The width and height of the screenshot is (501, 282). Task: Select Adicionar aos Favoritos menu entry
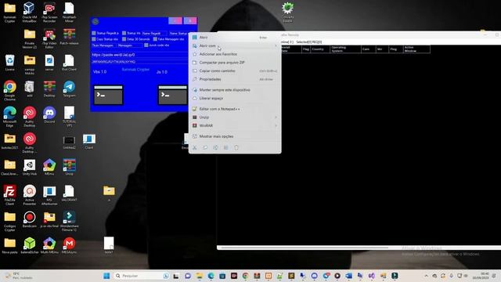(x=235, y=54)
